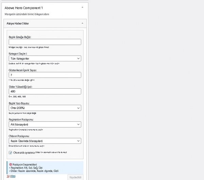Click the Above Hero Component 1 heading

pos(24,7)
